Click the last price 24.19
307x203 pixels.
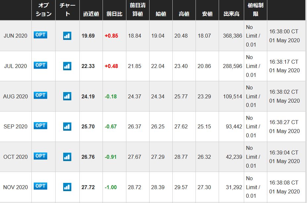(x=88, y=96)
